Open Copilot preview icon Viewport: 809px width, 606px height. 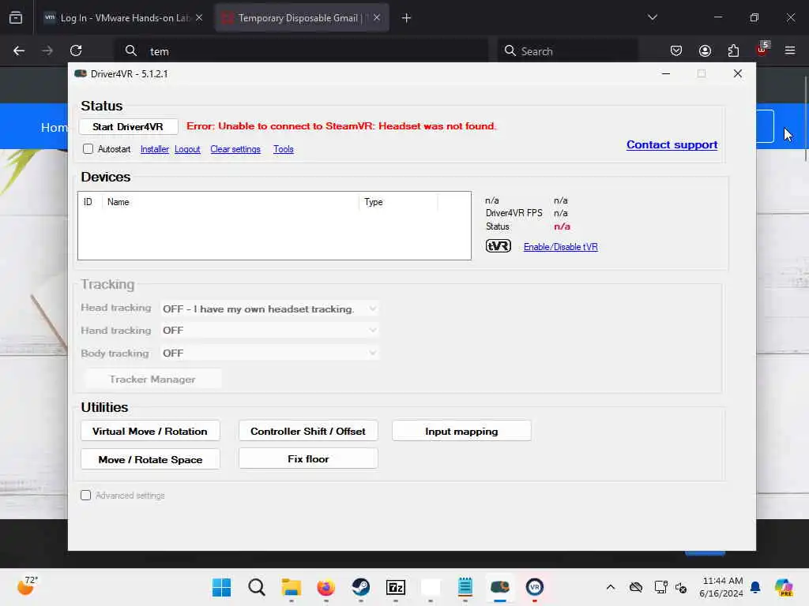tap(783, 587)
